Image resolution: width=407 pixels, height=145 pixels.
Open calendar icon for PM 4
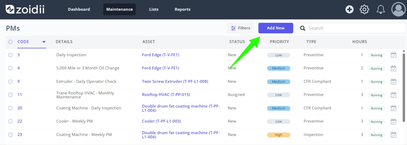coord(393,68)
